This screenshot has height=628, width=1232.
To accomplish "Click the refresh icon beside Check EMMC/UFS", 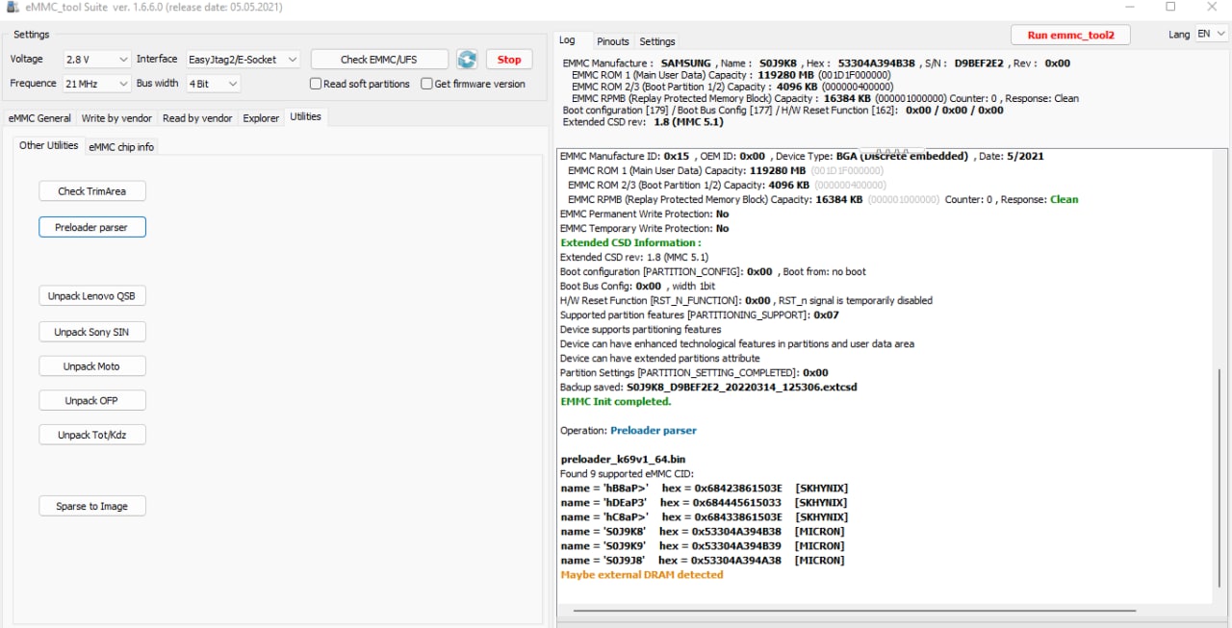I will [x=467, y=60].
